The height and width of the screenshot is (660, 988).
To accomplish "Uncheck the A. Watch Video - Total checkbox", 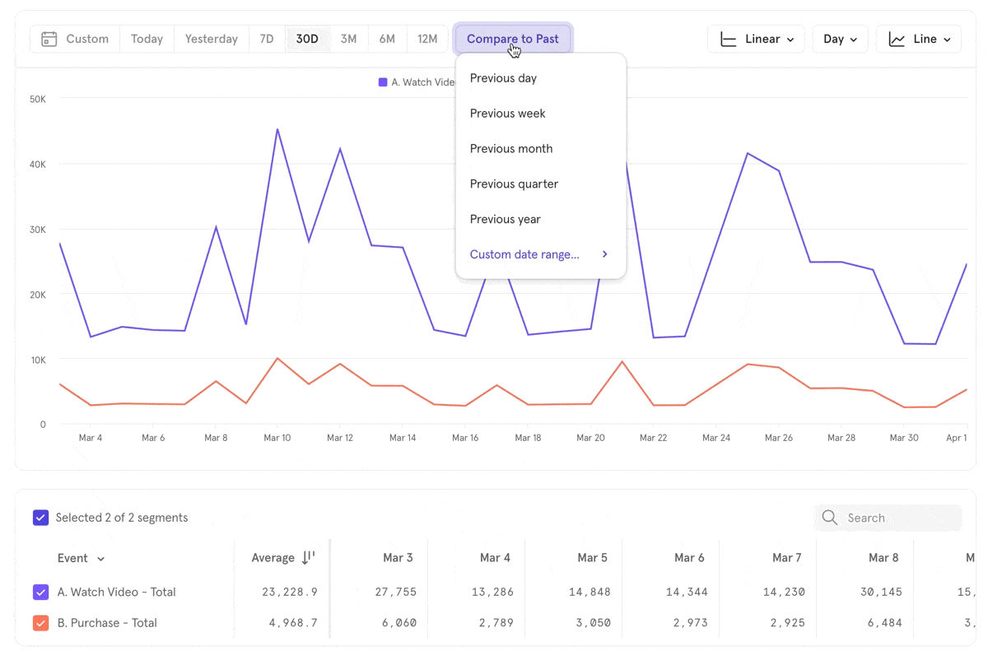I will (x=40, y=592).
